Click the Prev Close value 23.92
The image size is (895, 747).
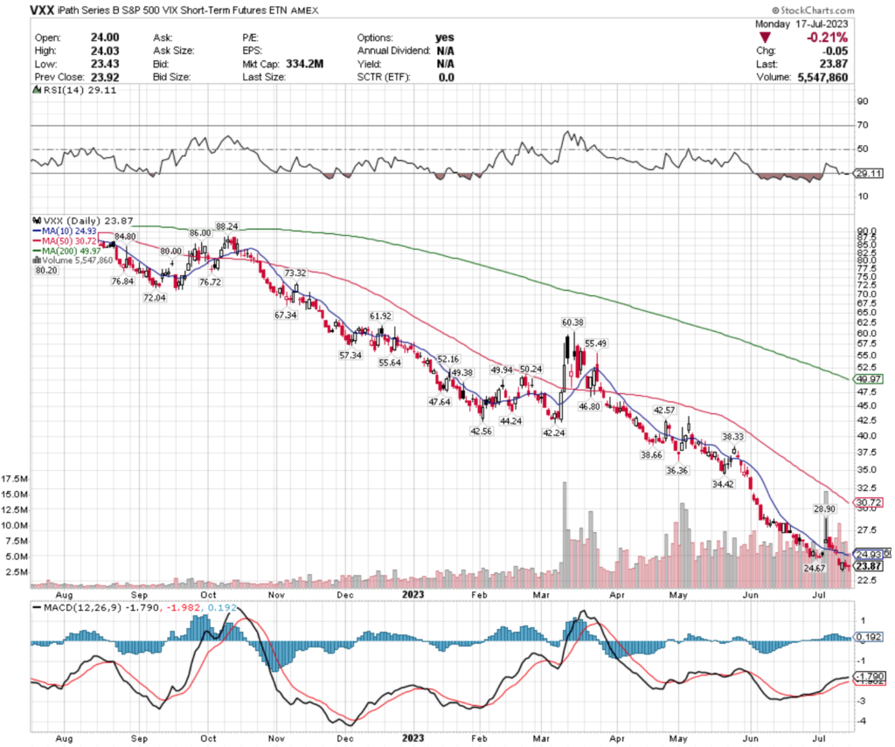tap(105, 77)
